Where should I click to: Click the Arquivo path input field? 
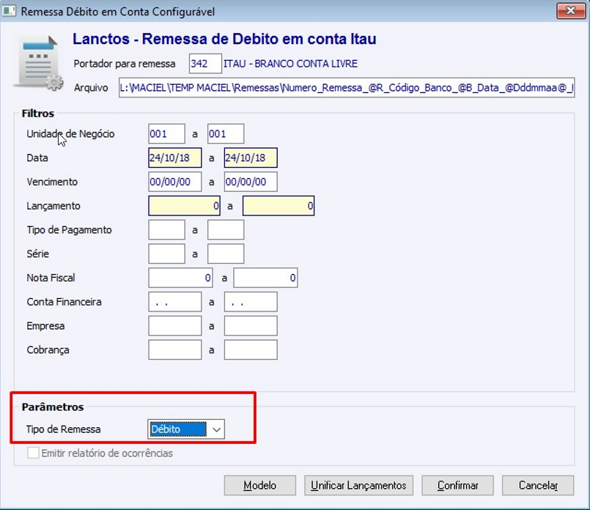click(x=347, y=88)
